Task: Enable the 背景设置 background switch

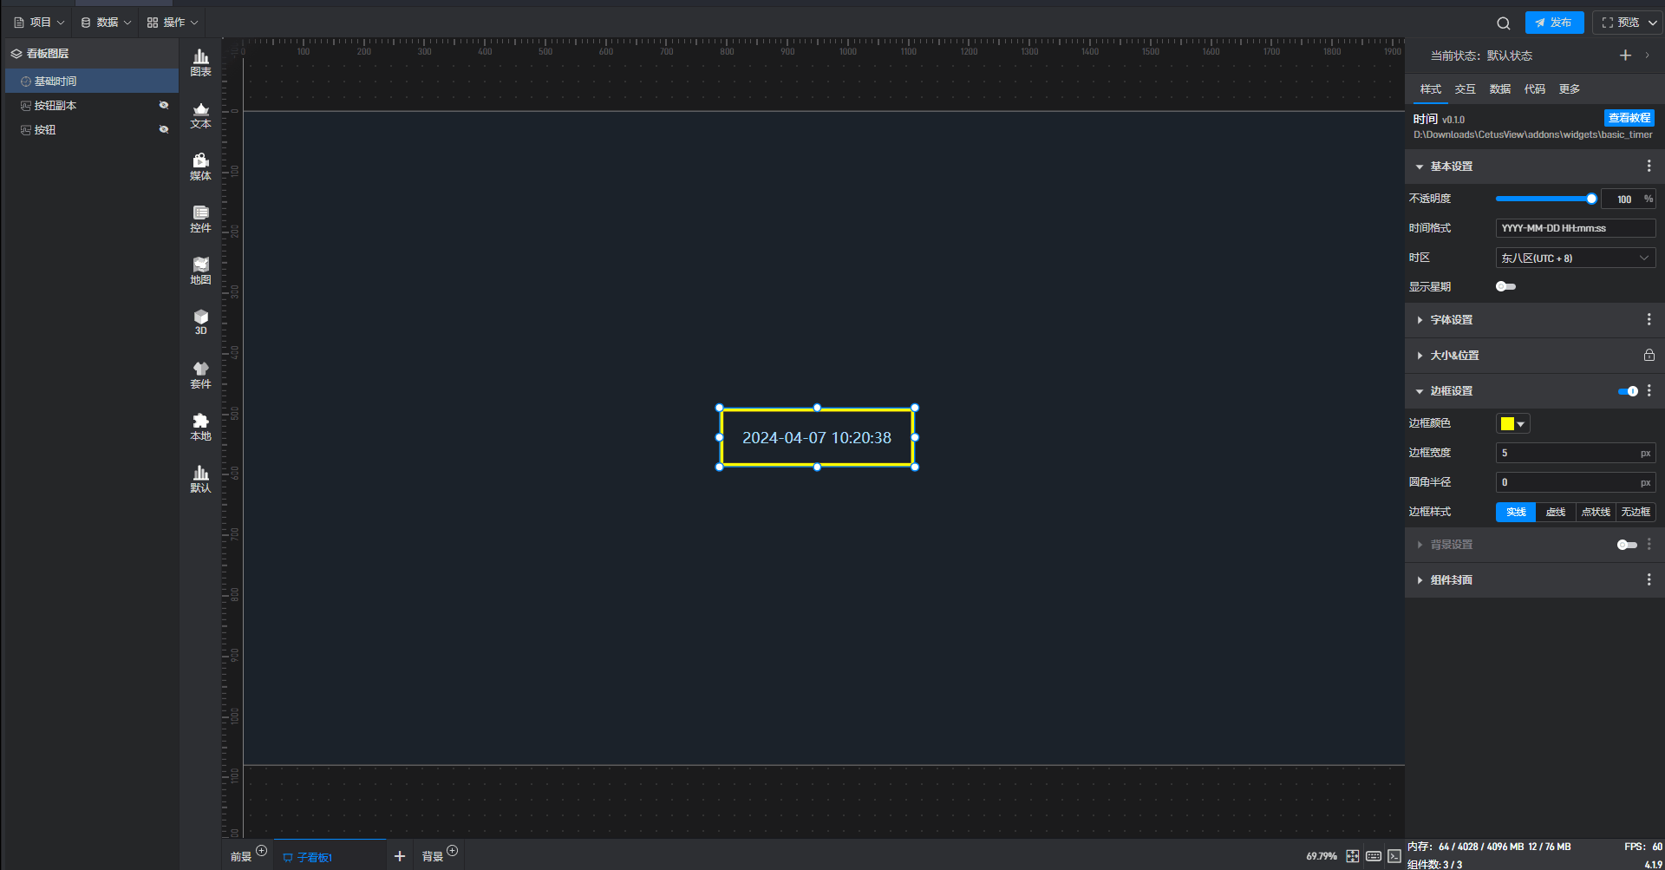Action: click(1627, 545)
